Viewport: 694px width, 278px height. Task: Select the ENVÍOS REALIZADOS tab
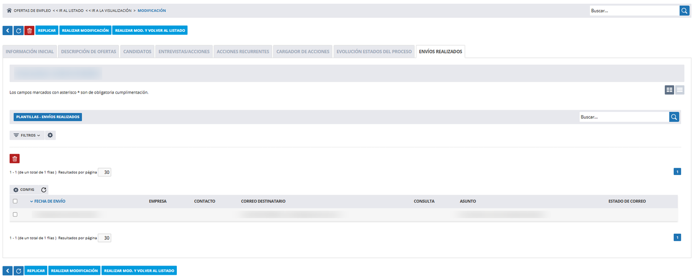(x=440, y=52)
